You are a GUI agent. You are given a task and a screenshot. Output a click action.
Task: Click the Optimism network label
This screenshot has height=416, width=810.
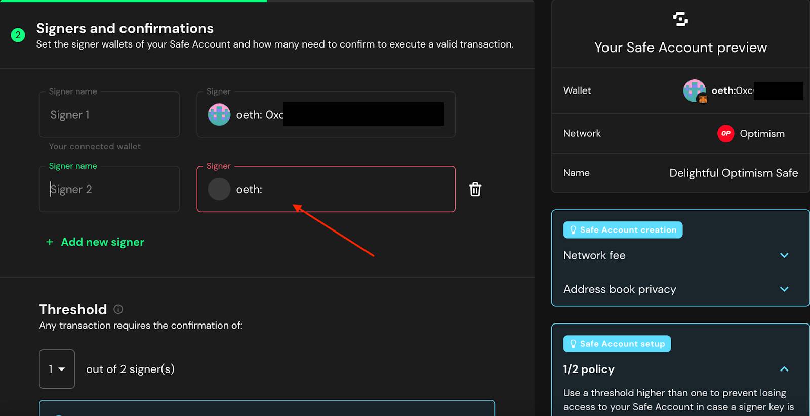point(762,133)
